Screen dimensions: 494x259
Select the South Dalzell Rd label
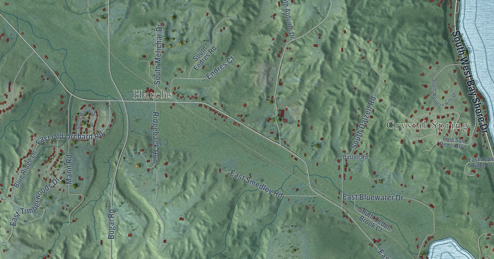click(364, 122)
